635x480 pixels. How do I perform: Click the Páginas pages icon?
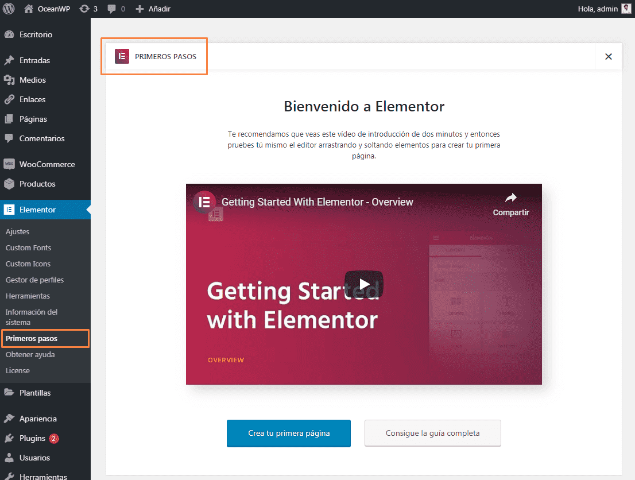pos(9,119)
